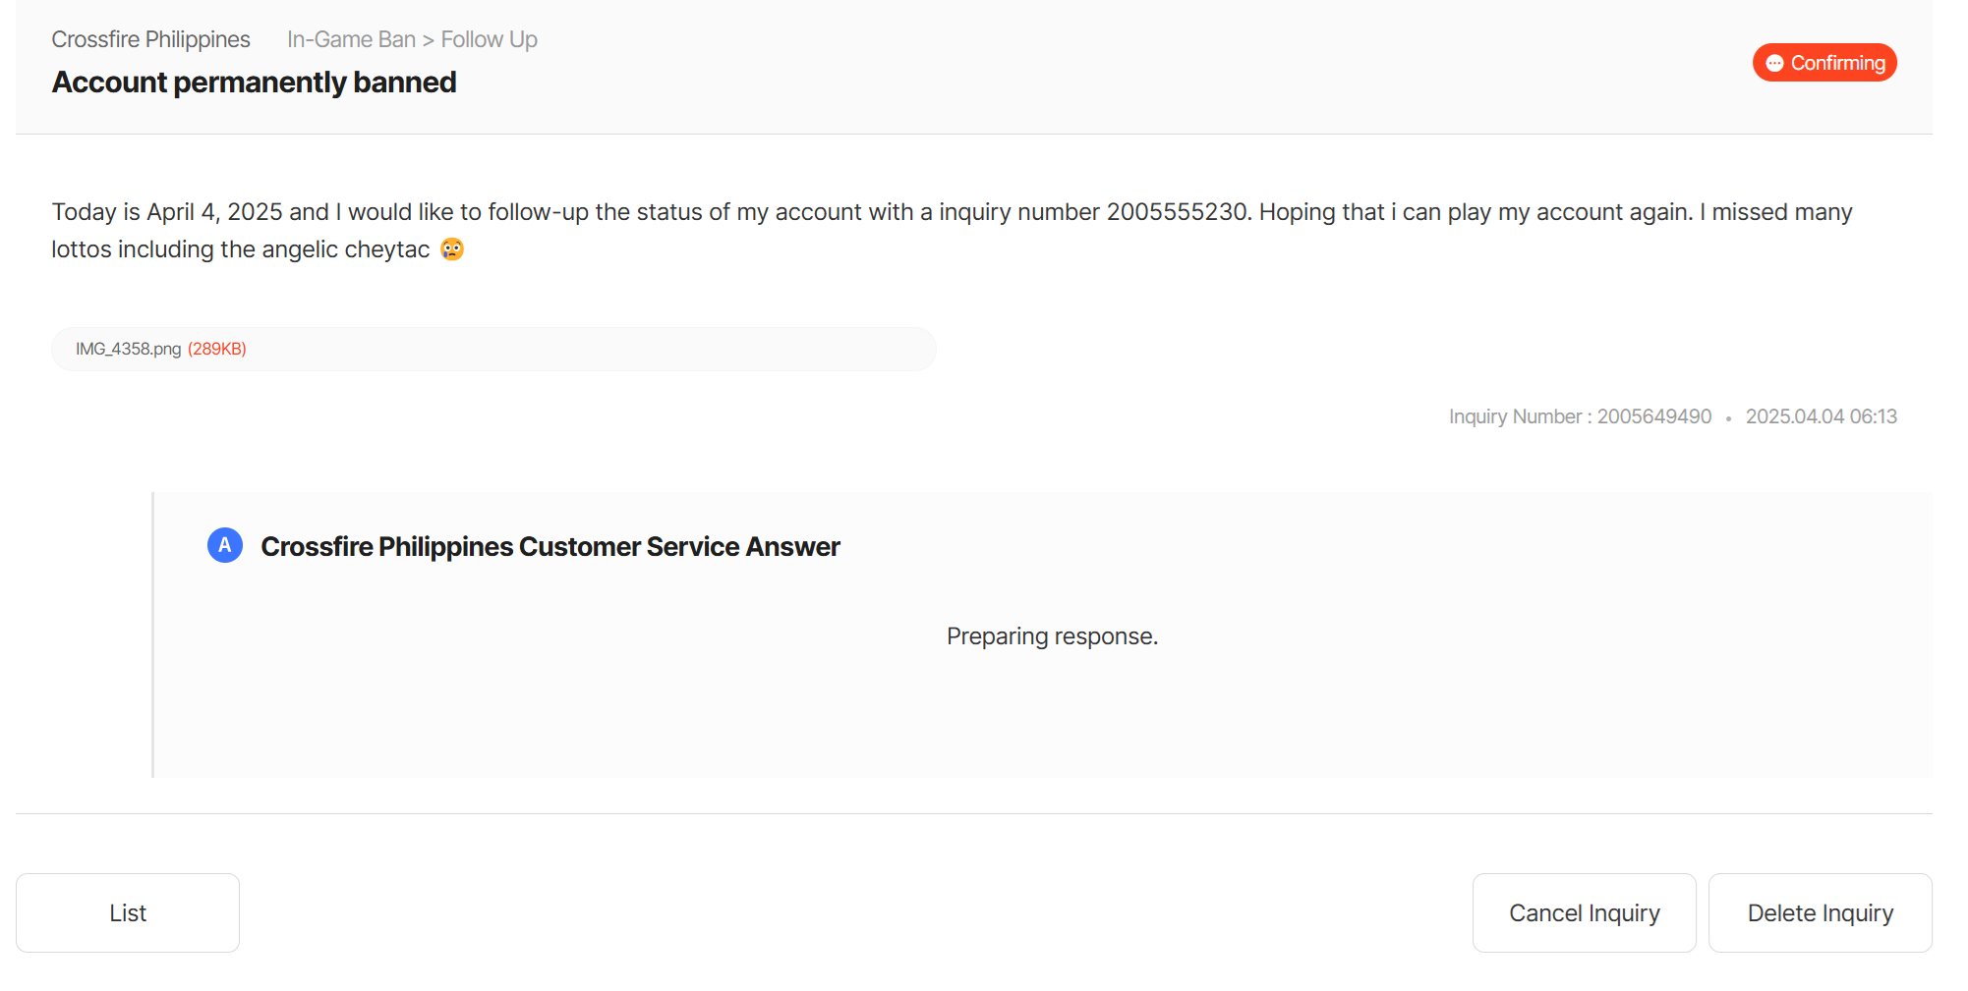Click the In-Game Ban > Follow Up category
Screen dimensions: 1968x991
[412, 39]
